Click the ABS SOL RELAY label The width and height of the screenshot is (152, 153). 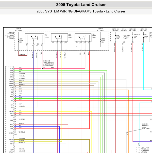click(47, 36)
